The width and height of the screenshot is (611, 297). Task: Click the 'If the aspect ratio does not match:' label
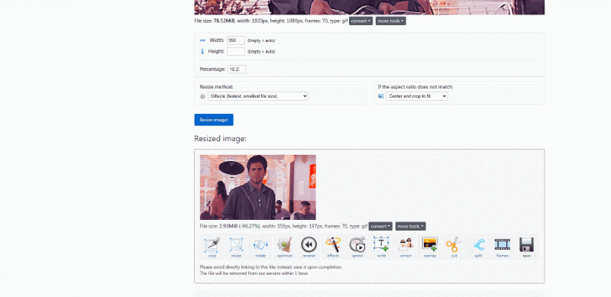point(415,87)
